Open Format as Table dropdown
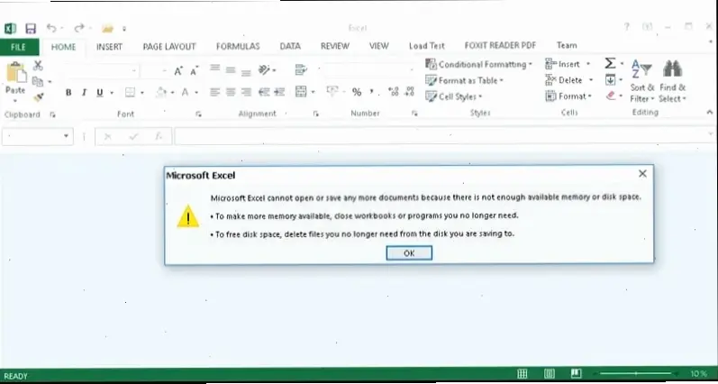 click(464, 80)
